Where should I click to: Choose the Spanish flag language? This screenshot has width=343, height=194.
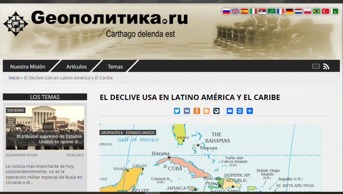click(x=244, y=11)
